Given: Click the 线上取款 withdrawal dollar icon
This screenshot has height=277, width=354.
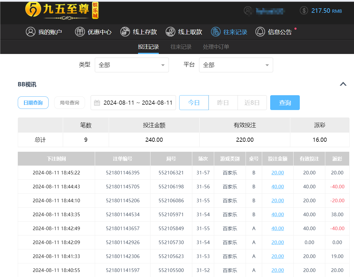Looking at the screenshot, I should (170, 32).
